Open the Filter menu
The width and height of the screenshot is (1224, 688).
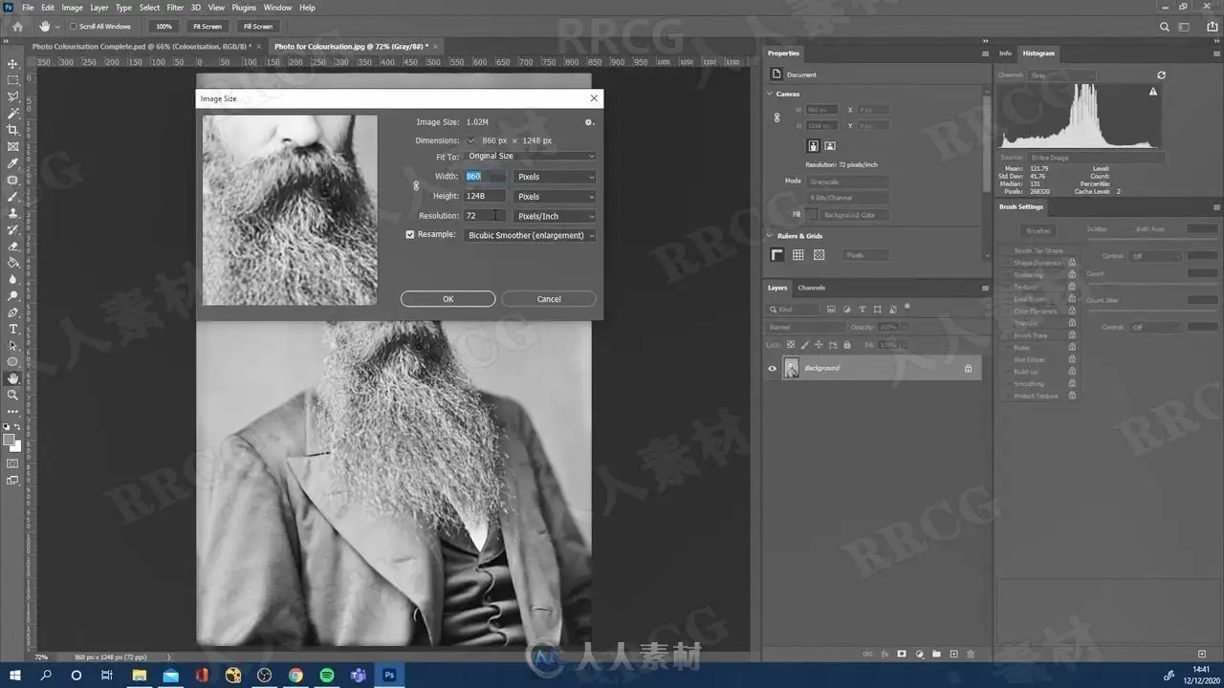point(175,8)
